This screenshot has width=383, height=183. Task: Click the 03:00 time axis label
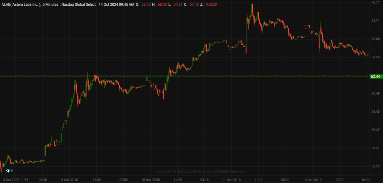click(285, 180)
